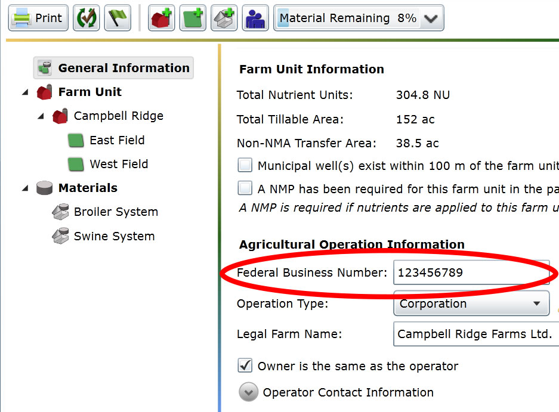559x412 pixels.
Task: Add a new farm using red barn icon
Action: point(161,18)
